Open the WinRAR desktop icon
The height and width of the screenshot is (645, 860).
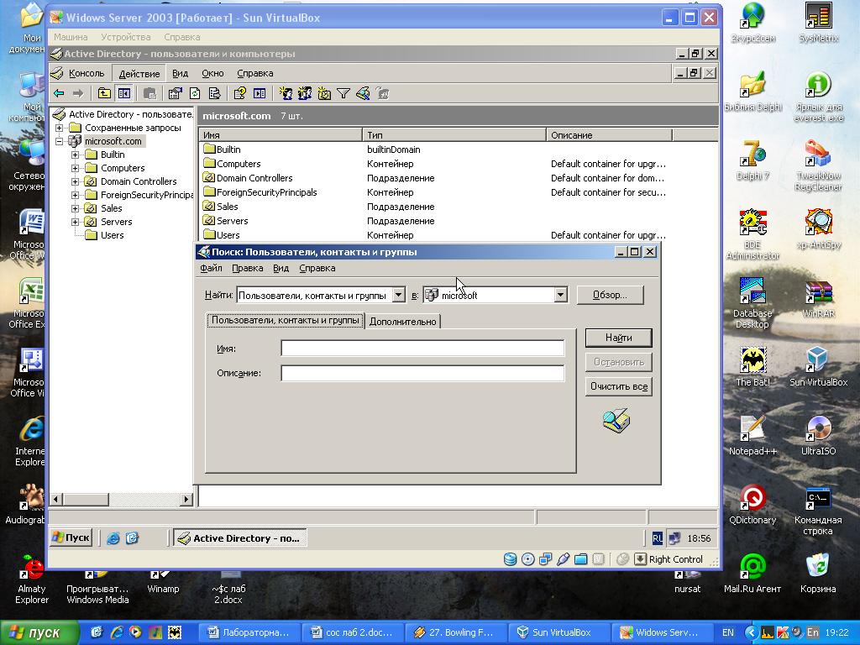[818, 298]
